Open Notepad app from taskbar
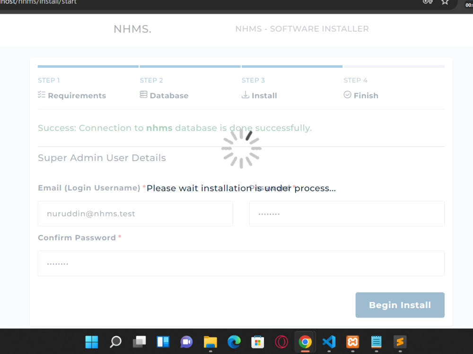Screen dimensions: 473x354 [x=376, y=342]
